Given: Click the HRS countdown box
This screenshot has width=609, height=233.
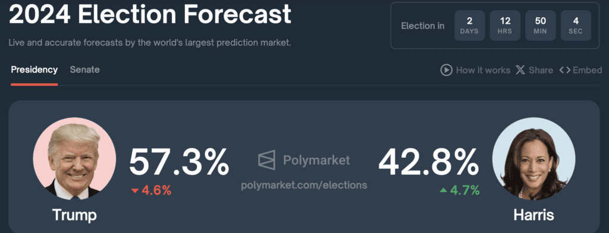Looking at the screenshot, I should click(505, 25).
